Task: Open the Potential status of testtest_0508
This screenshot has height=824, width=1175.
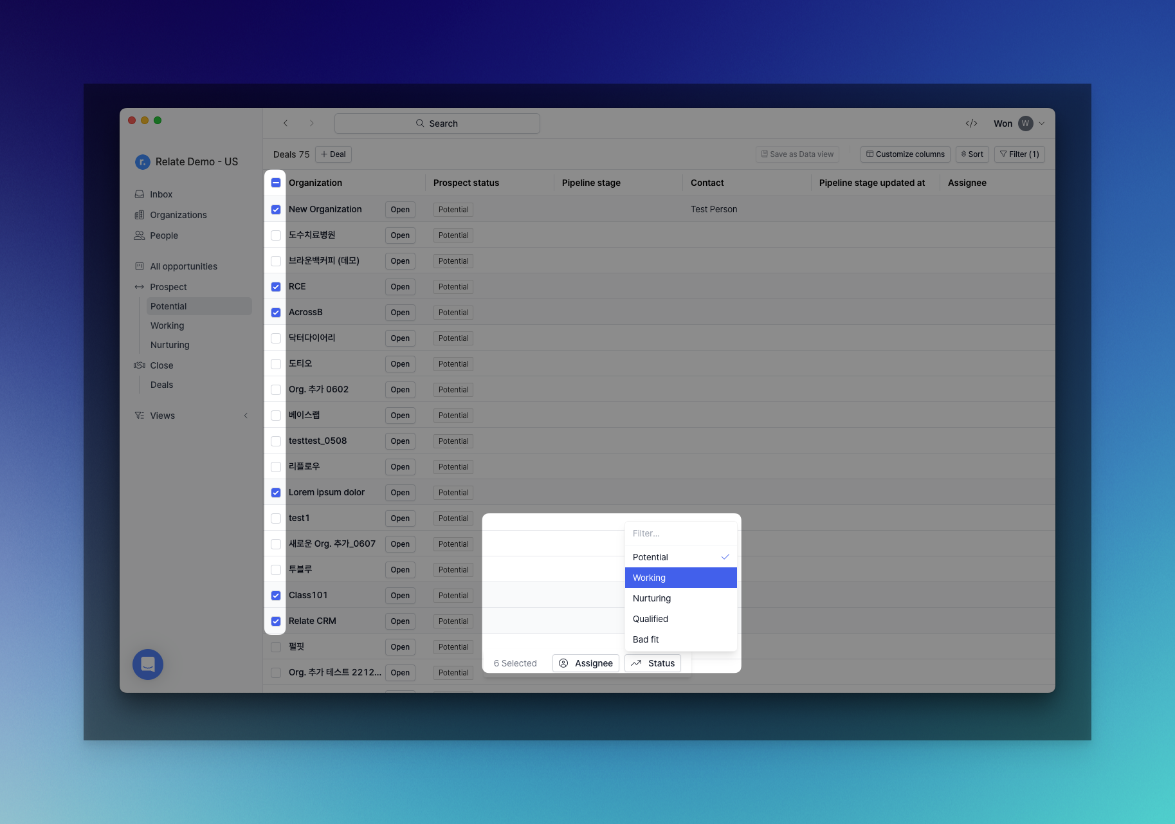Action: (x=453, y=441)
